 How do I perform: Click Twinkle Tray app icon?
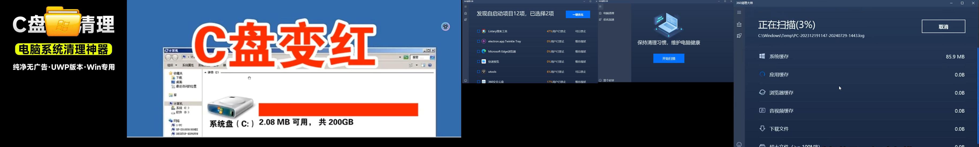[x=484, y=42]
